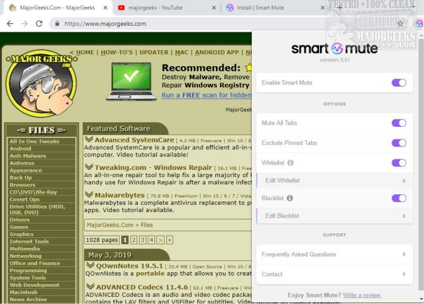Open Tweaking.com - Windows Repair link

(x=153, y=167)
